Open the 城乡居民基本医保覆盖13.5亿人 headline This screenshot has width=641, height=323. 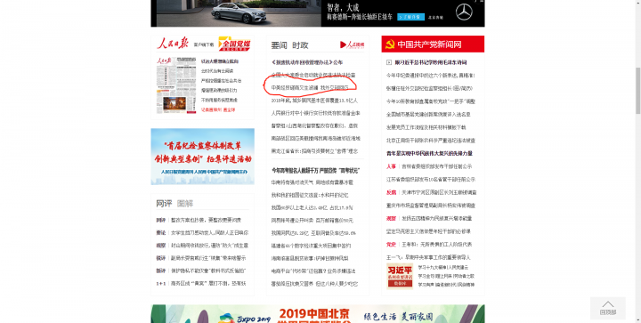coord(314,101)
